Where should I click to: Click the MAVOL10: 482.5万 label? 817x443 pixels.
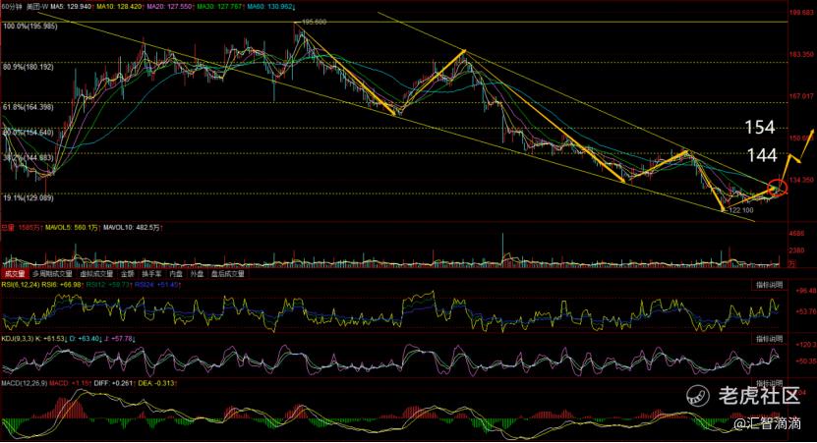(133, 228)
